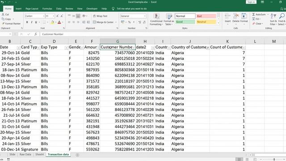Click the AutoSum icon

254,14
